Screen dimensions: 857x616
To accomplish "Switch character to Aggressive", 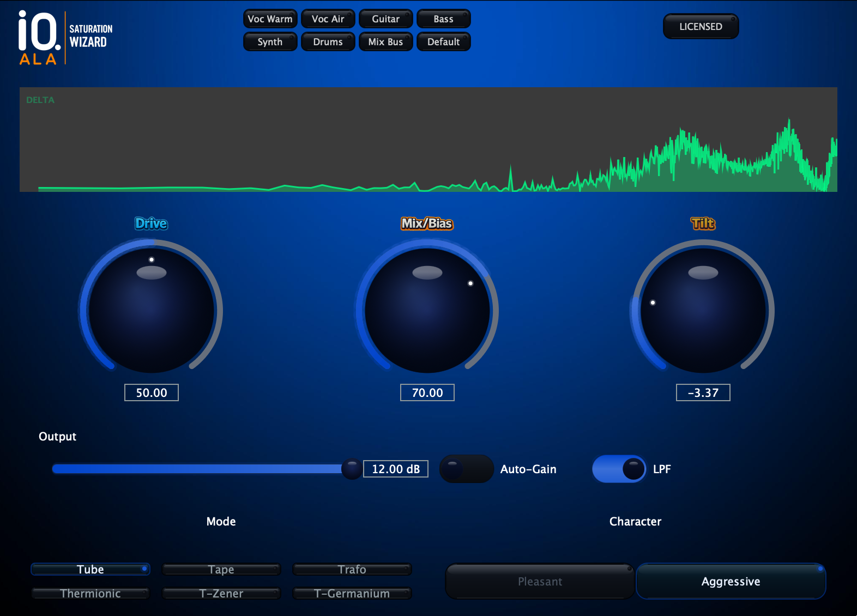I will (x=731, y=582).
